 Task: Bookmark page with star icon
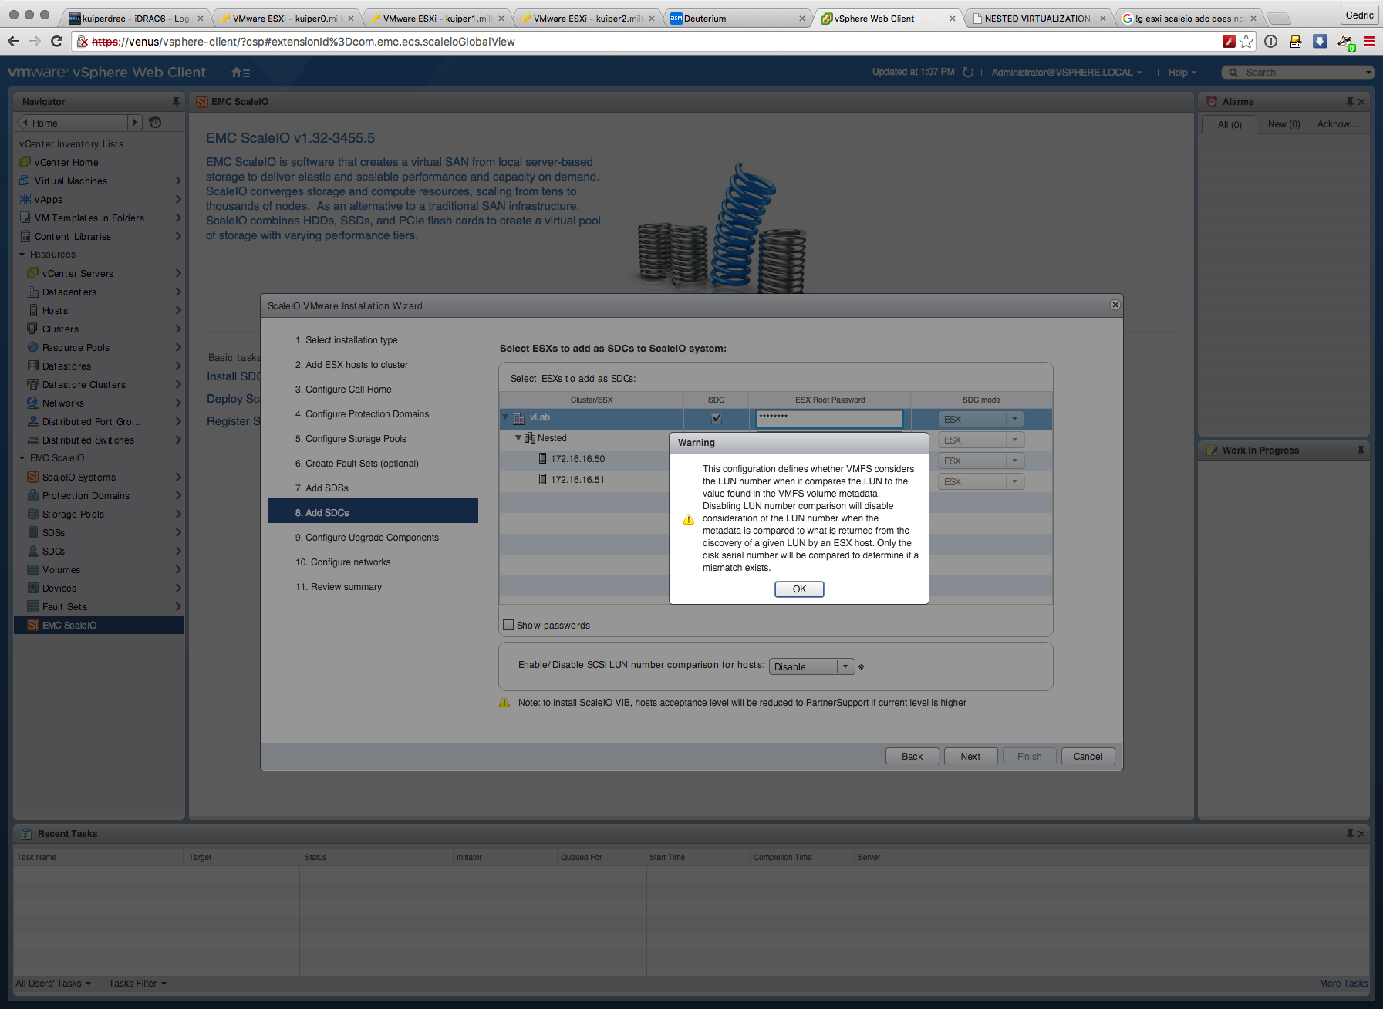(x=1246, y=42)
